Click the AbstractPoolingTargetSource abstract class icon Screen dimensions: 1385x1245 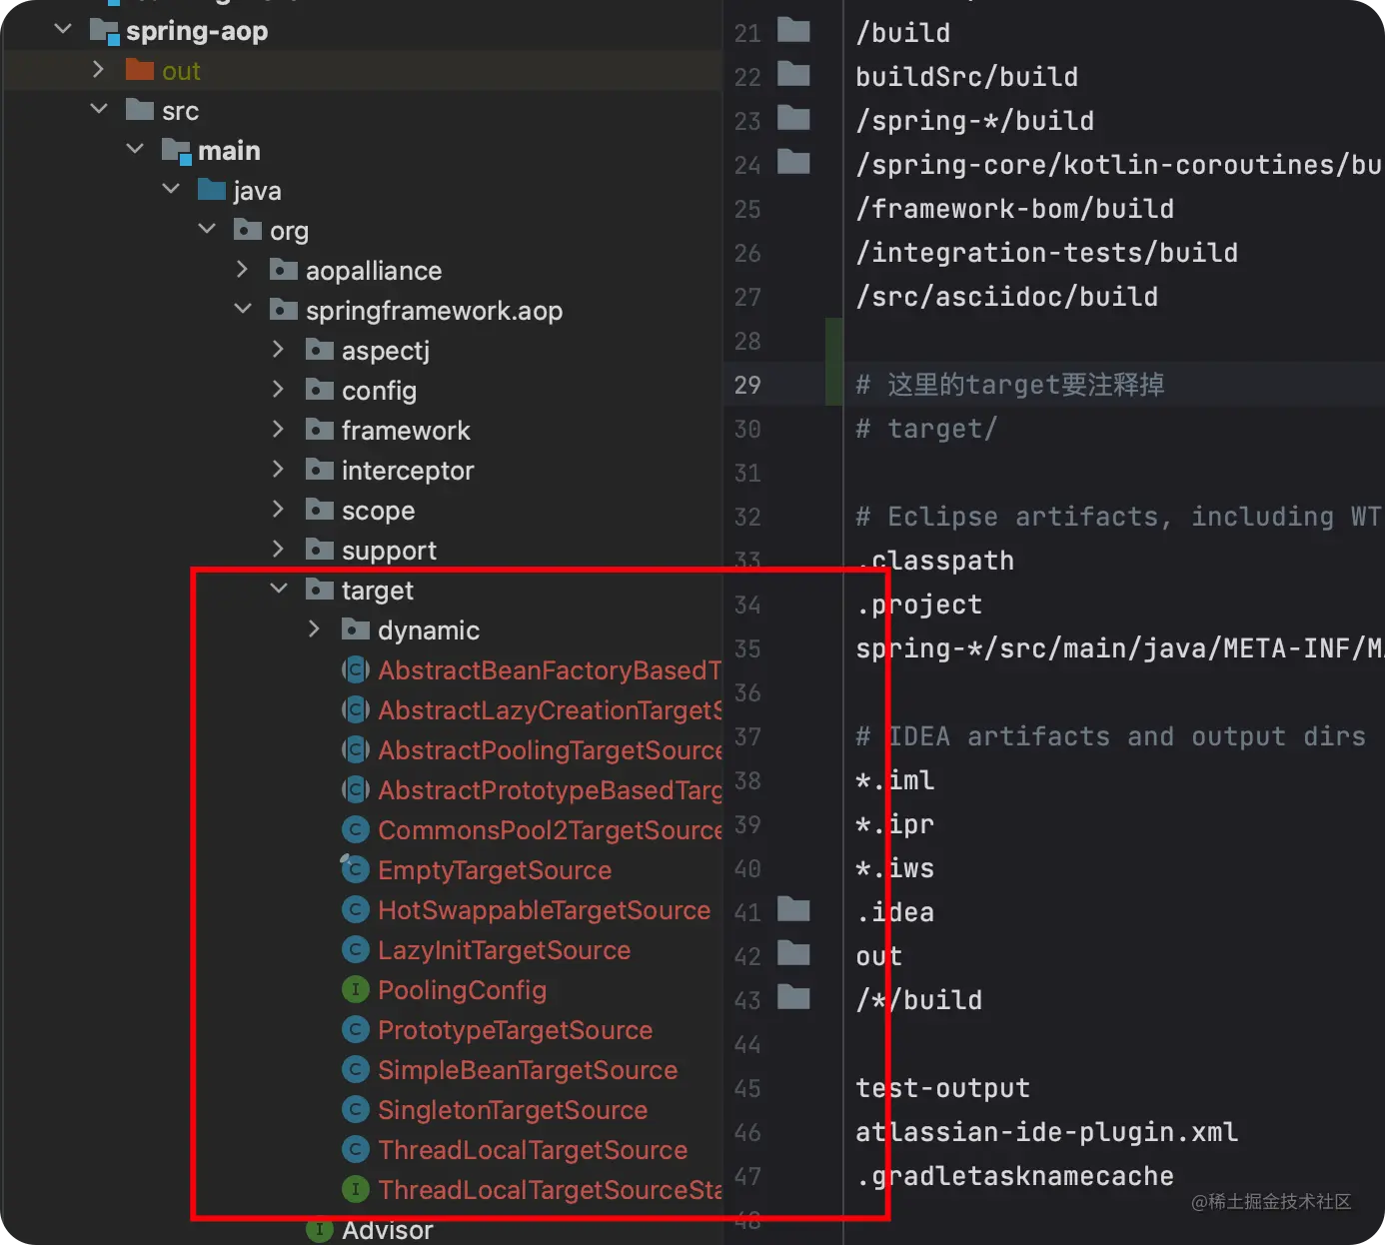356,749
